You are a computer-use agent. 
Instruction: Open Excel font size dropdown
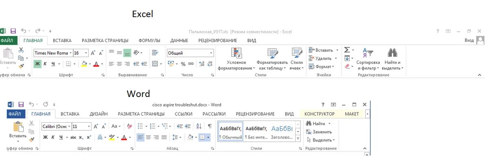(x=87, y=53)
